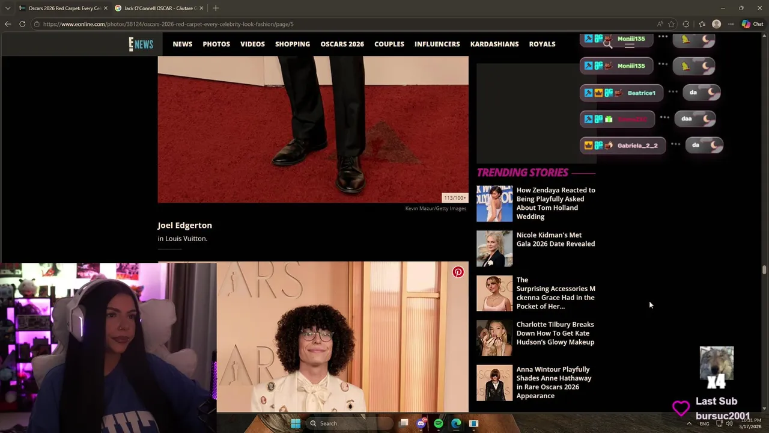Open the ROYALS section
Viewport: 769px width, 433px height.
[x=542, y=44]
